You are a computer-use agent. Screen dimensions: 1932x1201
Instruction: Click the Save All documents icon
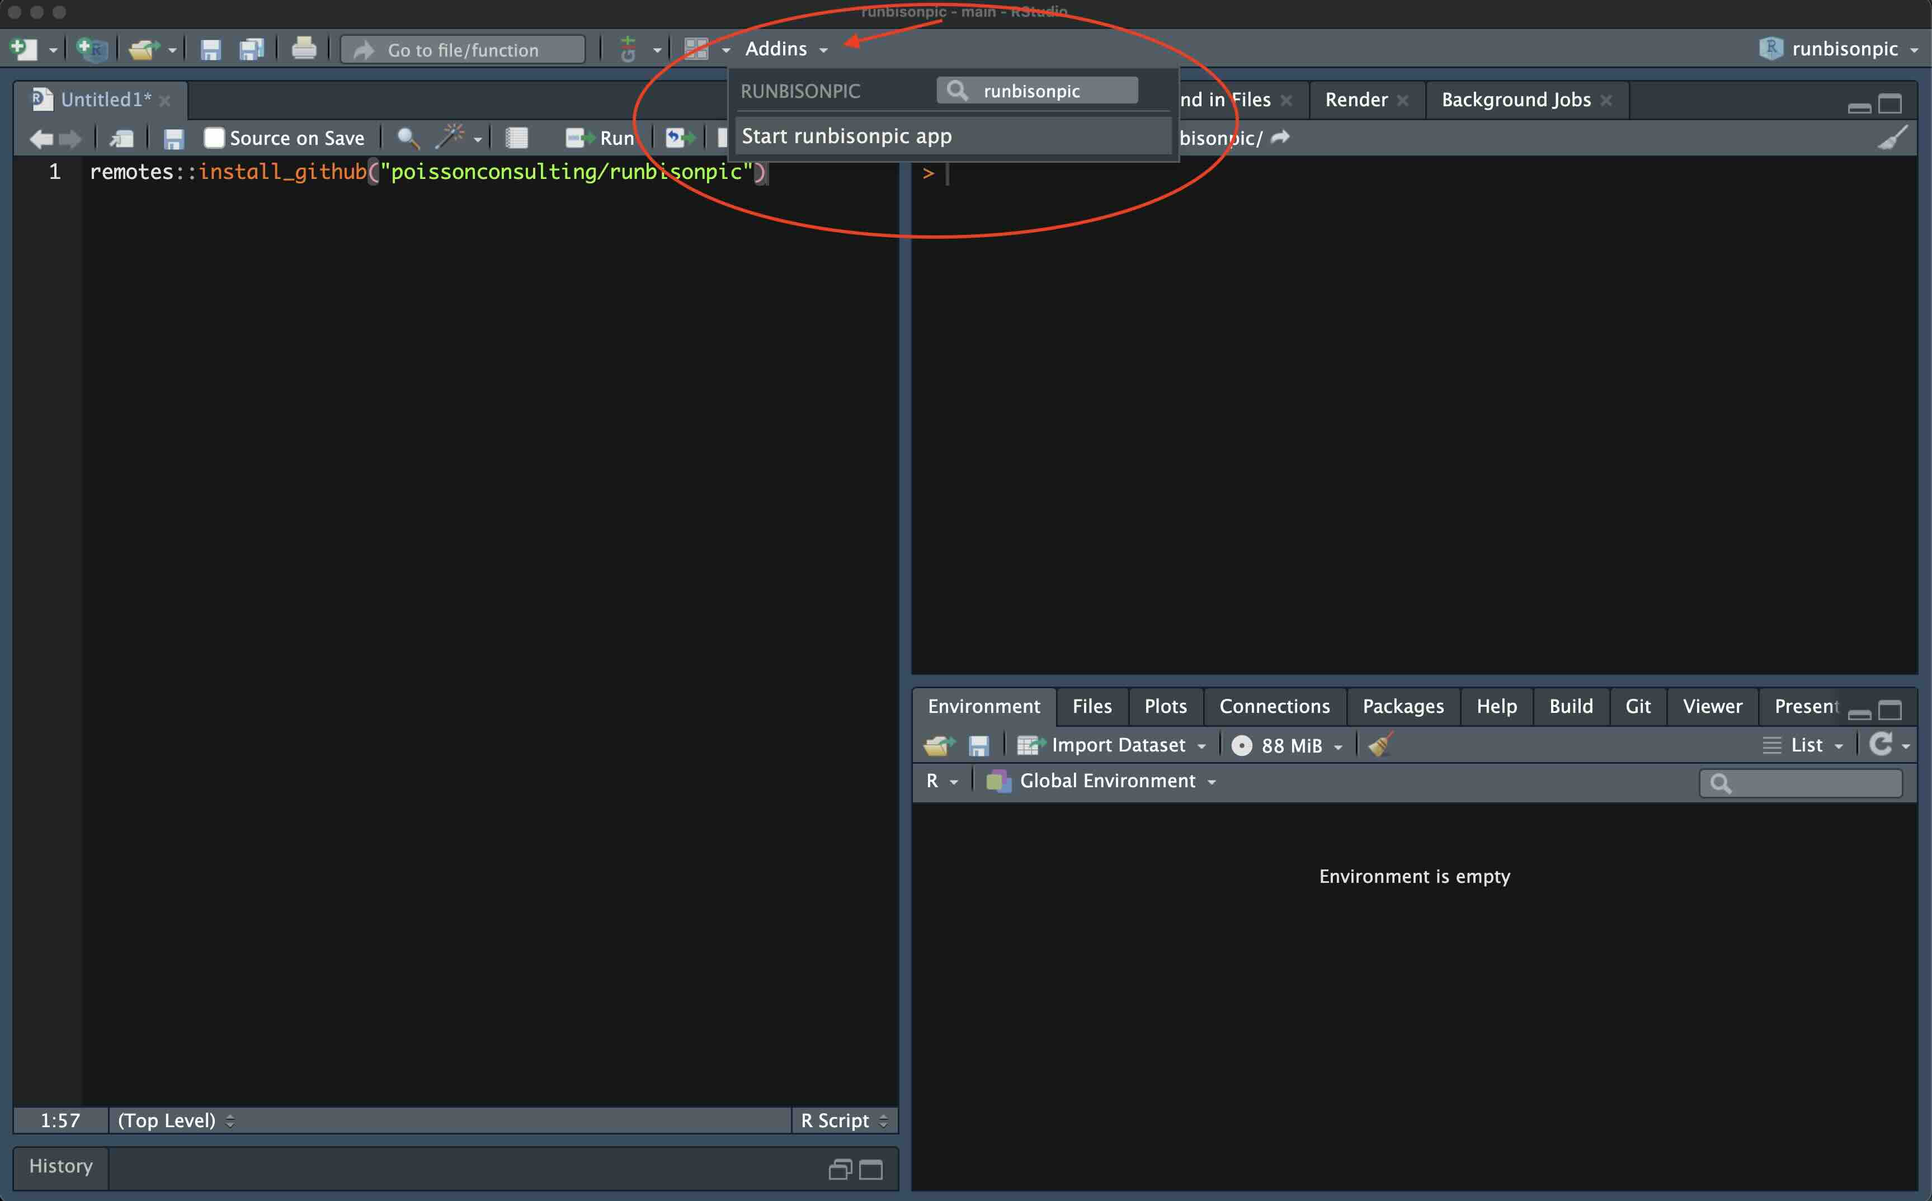252,49
